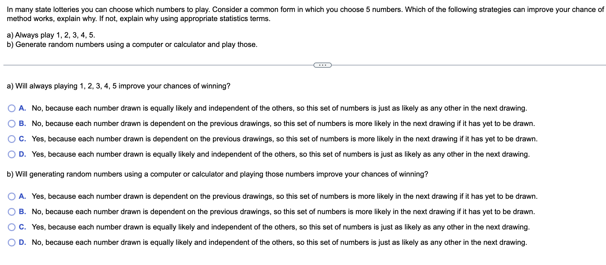This screenshot has width=606, height=265.
Task: Select answer choice C for part a
Action: 11,139
